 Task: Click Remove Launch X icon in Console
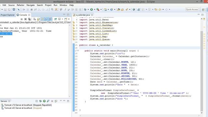(x=25, y=19)
